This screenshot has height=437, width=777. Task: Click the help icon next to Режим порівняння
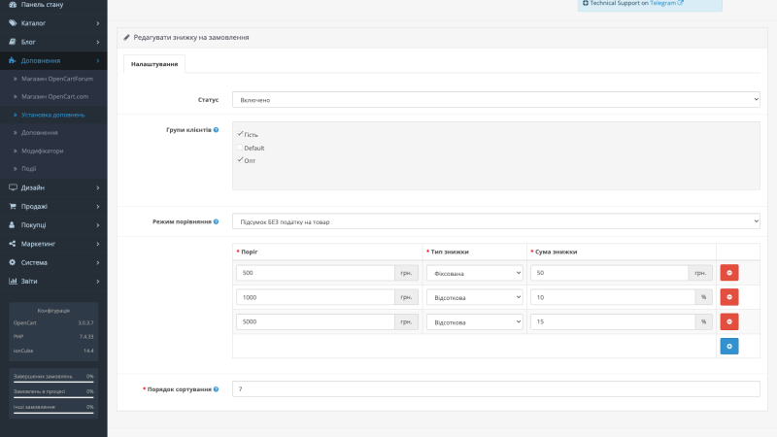coord(216,221)
